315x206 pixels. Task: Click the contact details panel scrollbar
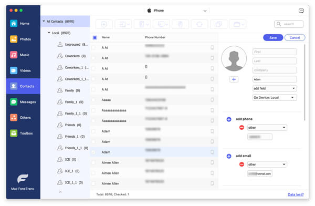pos(304,83)
